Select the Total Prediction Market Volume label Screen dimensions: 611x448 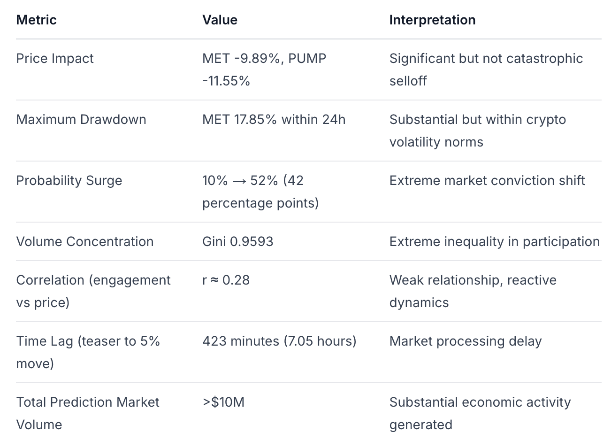click(x=88, y=413)
